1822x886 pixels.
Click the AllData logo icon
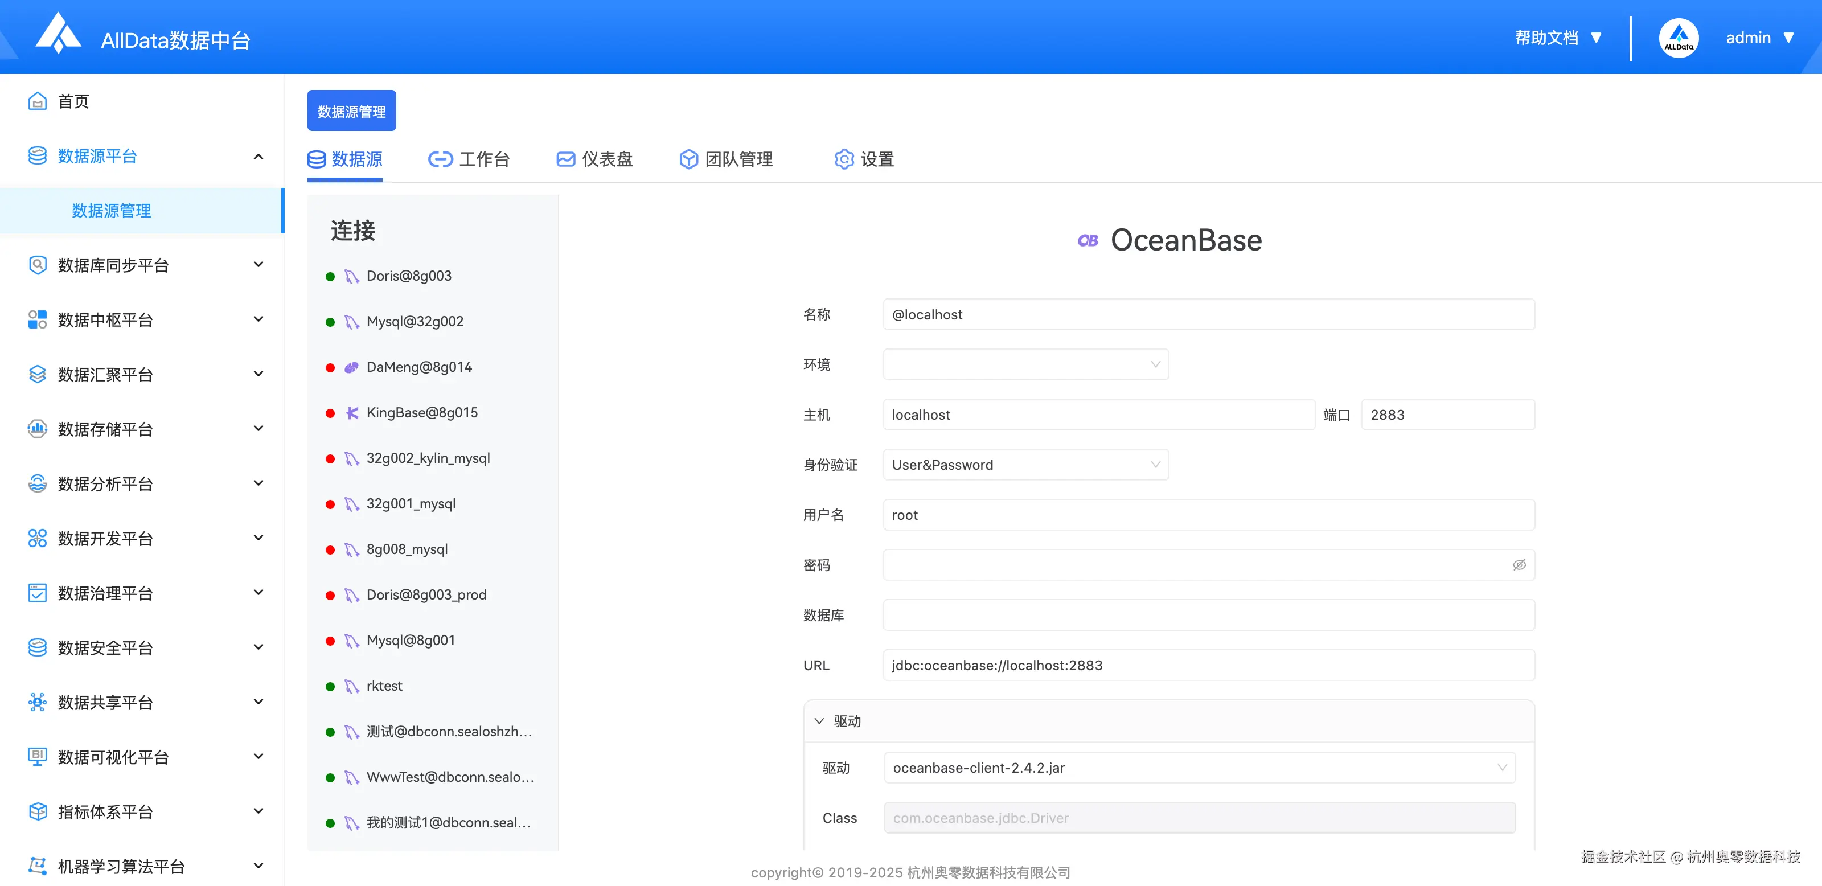(x=58, y=33)
